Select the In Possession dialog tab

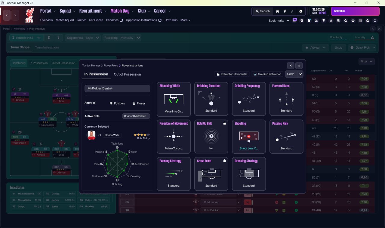(x=96, y=74)
